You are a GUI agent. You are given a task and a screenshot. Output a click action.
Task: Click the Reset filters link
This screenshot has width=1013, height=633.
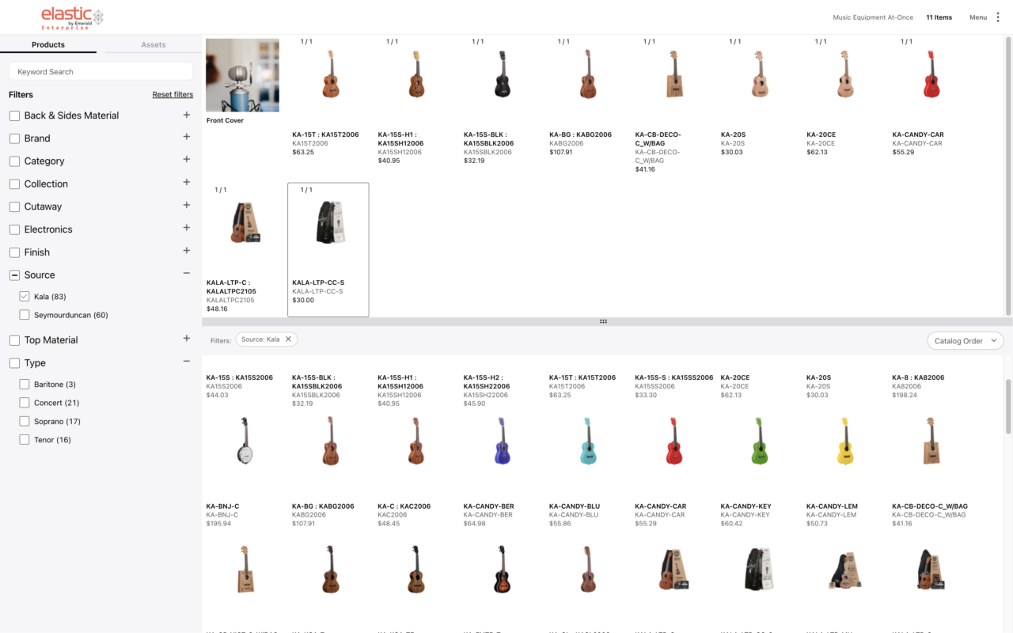[x=173, y=93]
